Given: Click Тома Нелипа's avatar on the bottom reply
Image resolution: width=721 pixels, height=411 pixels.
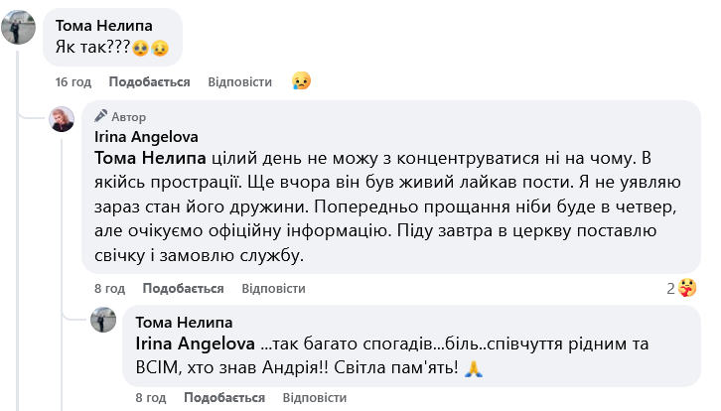Looking at the screenshot, I should point(102,320).
